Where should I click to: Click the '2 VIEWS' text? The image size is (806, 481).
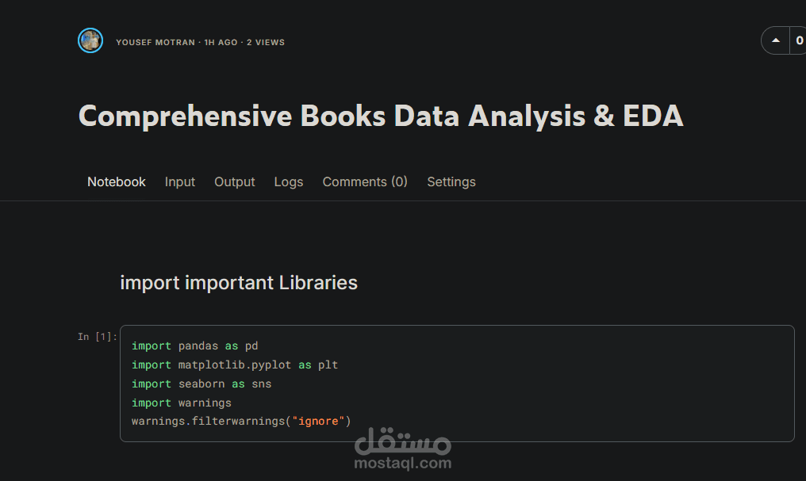click(x=265, y=42)
